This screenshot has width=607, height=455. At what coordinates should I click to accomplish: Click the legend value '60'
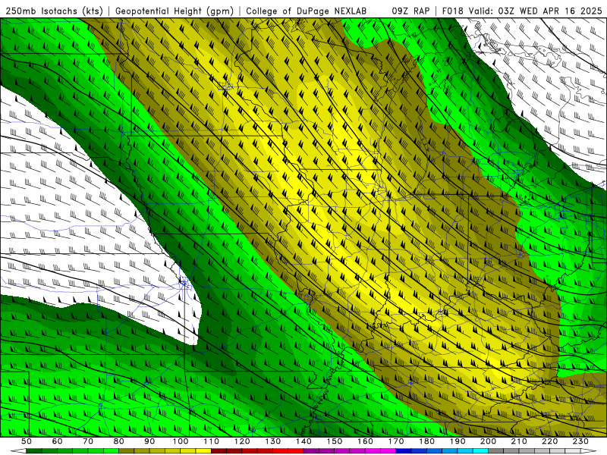tap(58, 441)
